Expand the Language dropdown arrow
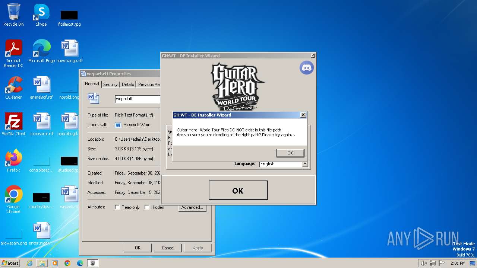This screenshot has height=268, width=477. click(305, 164)
